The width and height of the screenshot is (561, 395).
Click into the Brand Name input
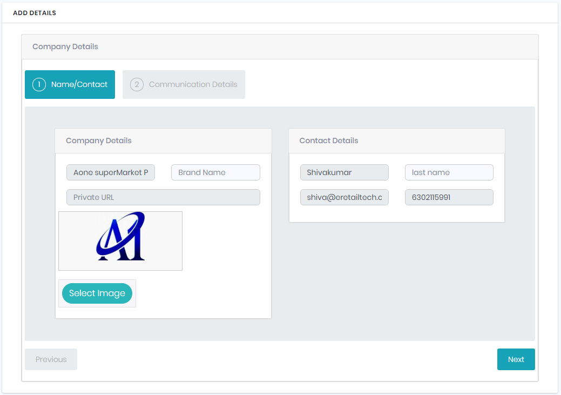tap(215, 172)
